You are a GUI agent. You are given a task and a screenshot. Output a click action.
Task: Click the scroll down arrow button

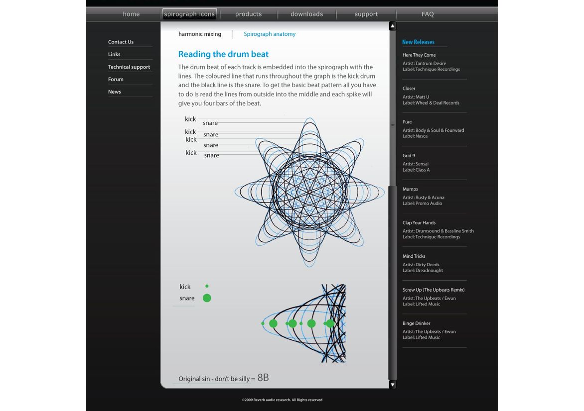tap(392, 384)
